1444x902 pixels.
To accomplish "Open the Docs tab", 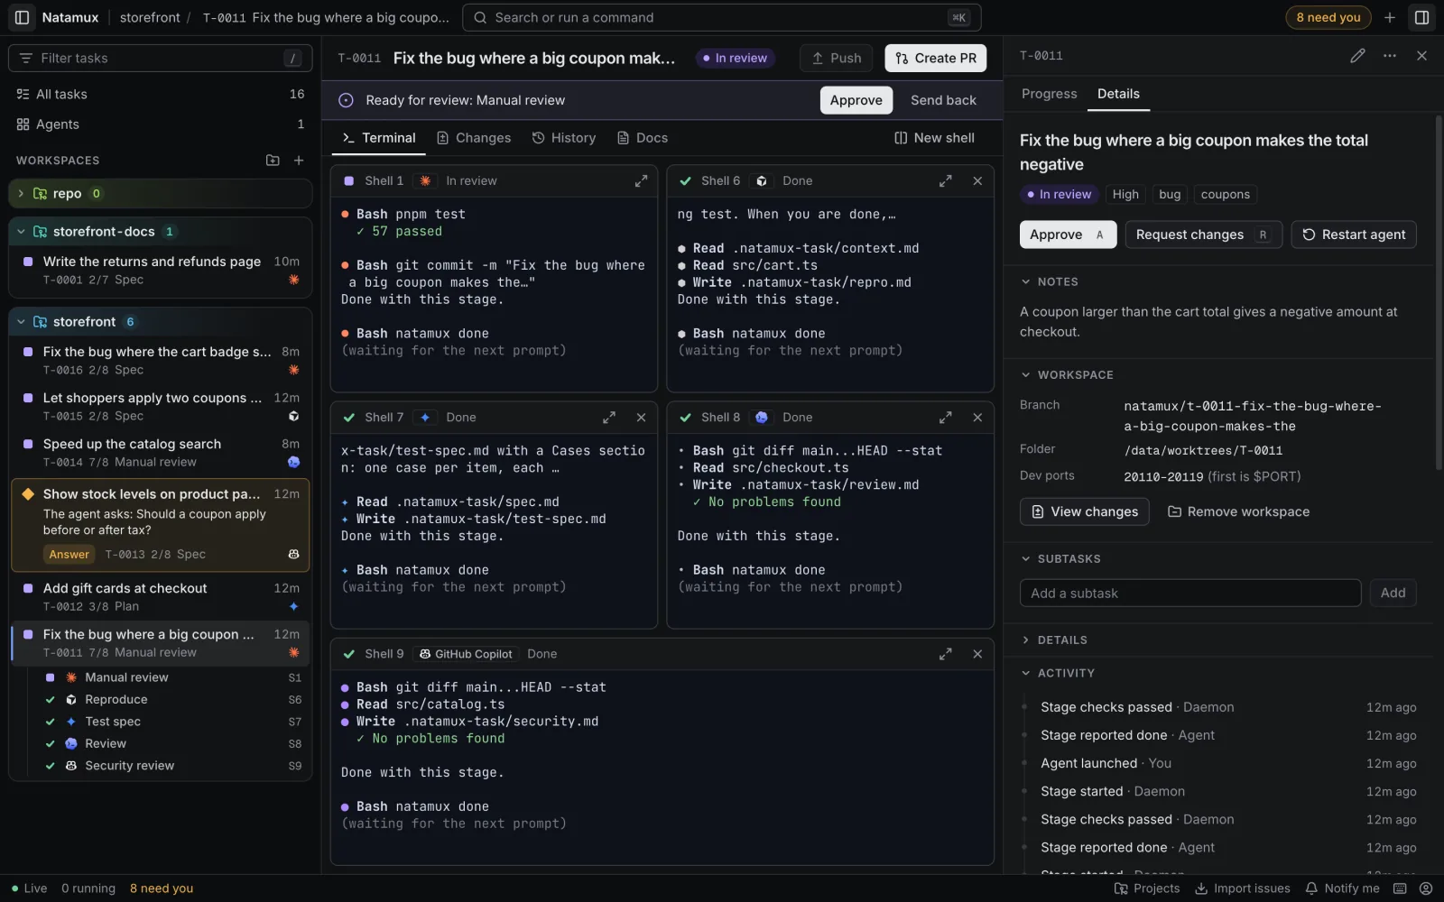I will pyautogui.click(x=643, y=138).
